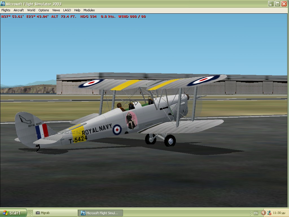Click the latitude N37 53.61 readout
The height and width of the screenshot is (217, 289).
point(12,16)
